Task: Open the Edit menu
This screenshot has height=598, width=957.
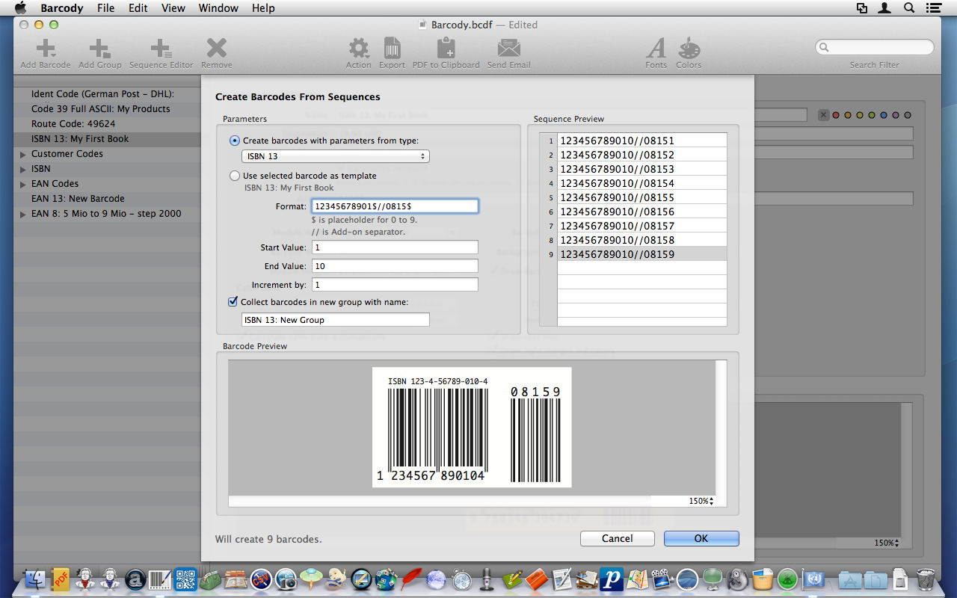Action: pos(138,8)
